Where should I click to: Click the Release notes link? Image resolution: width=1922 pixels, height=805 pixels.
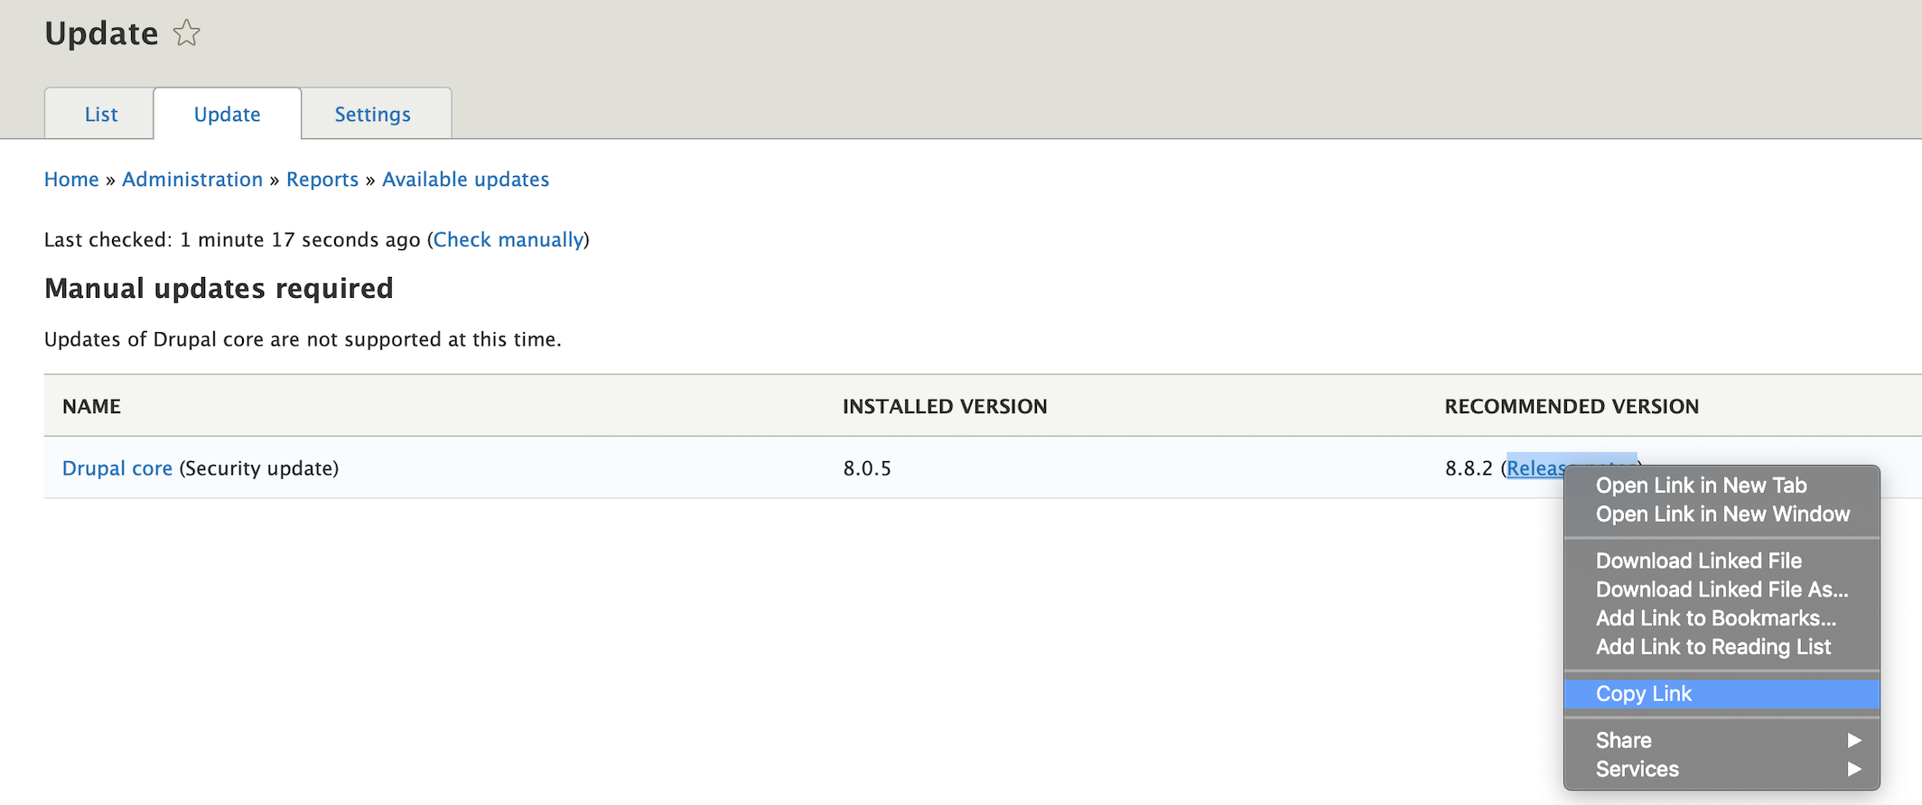(1535, 468)
